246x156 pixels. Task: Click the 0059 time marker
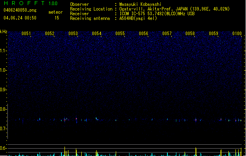pyautogui.click(x=214, y=33)
